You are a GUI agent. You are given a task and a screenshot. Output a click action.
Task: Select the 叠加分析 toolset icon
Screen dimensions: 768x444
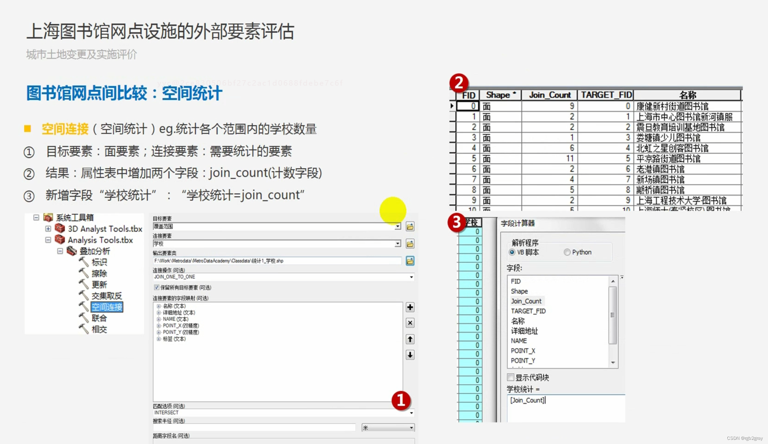[x=71, y=251]
